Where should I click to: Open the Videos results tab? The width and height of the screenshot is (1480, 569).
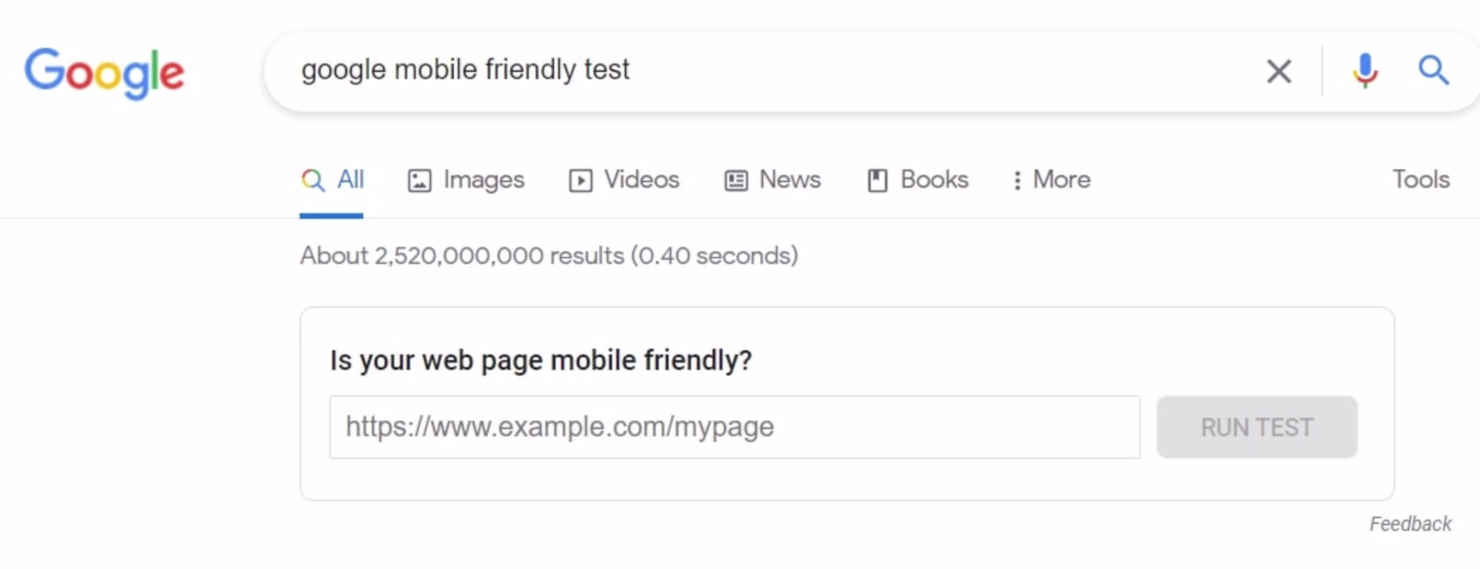point(640,179)
